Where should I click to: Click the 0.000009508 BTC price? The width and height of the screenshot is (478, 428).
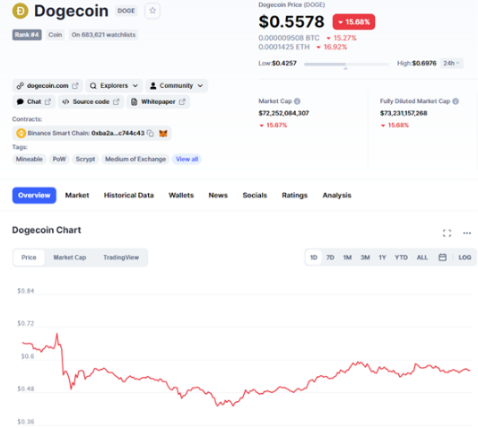coord(289,38)
